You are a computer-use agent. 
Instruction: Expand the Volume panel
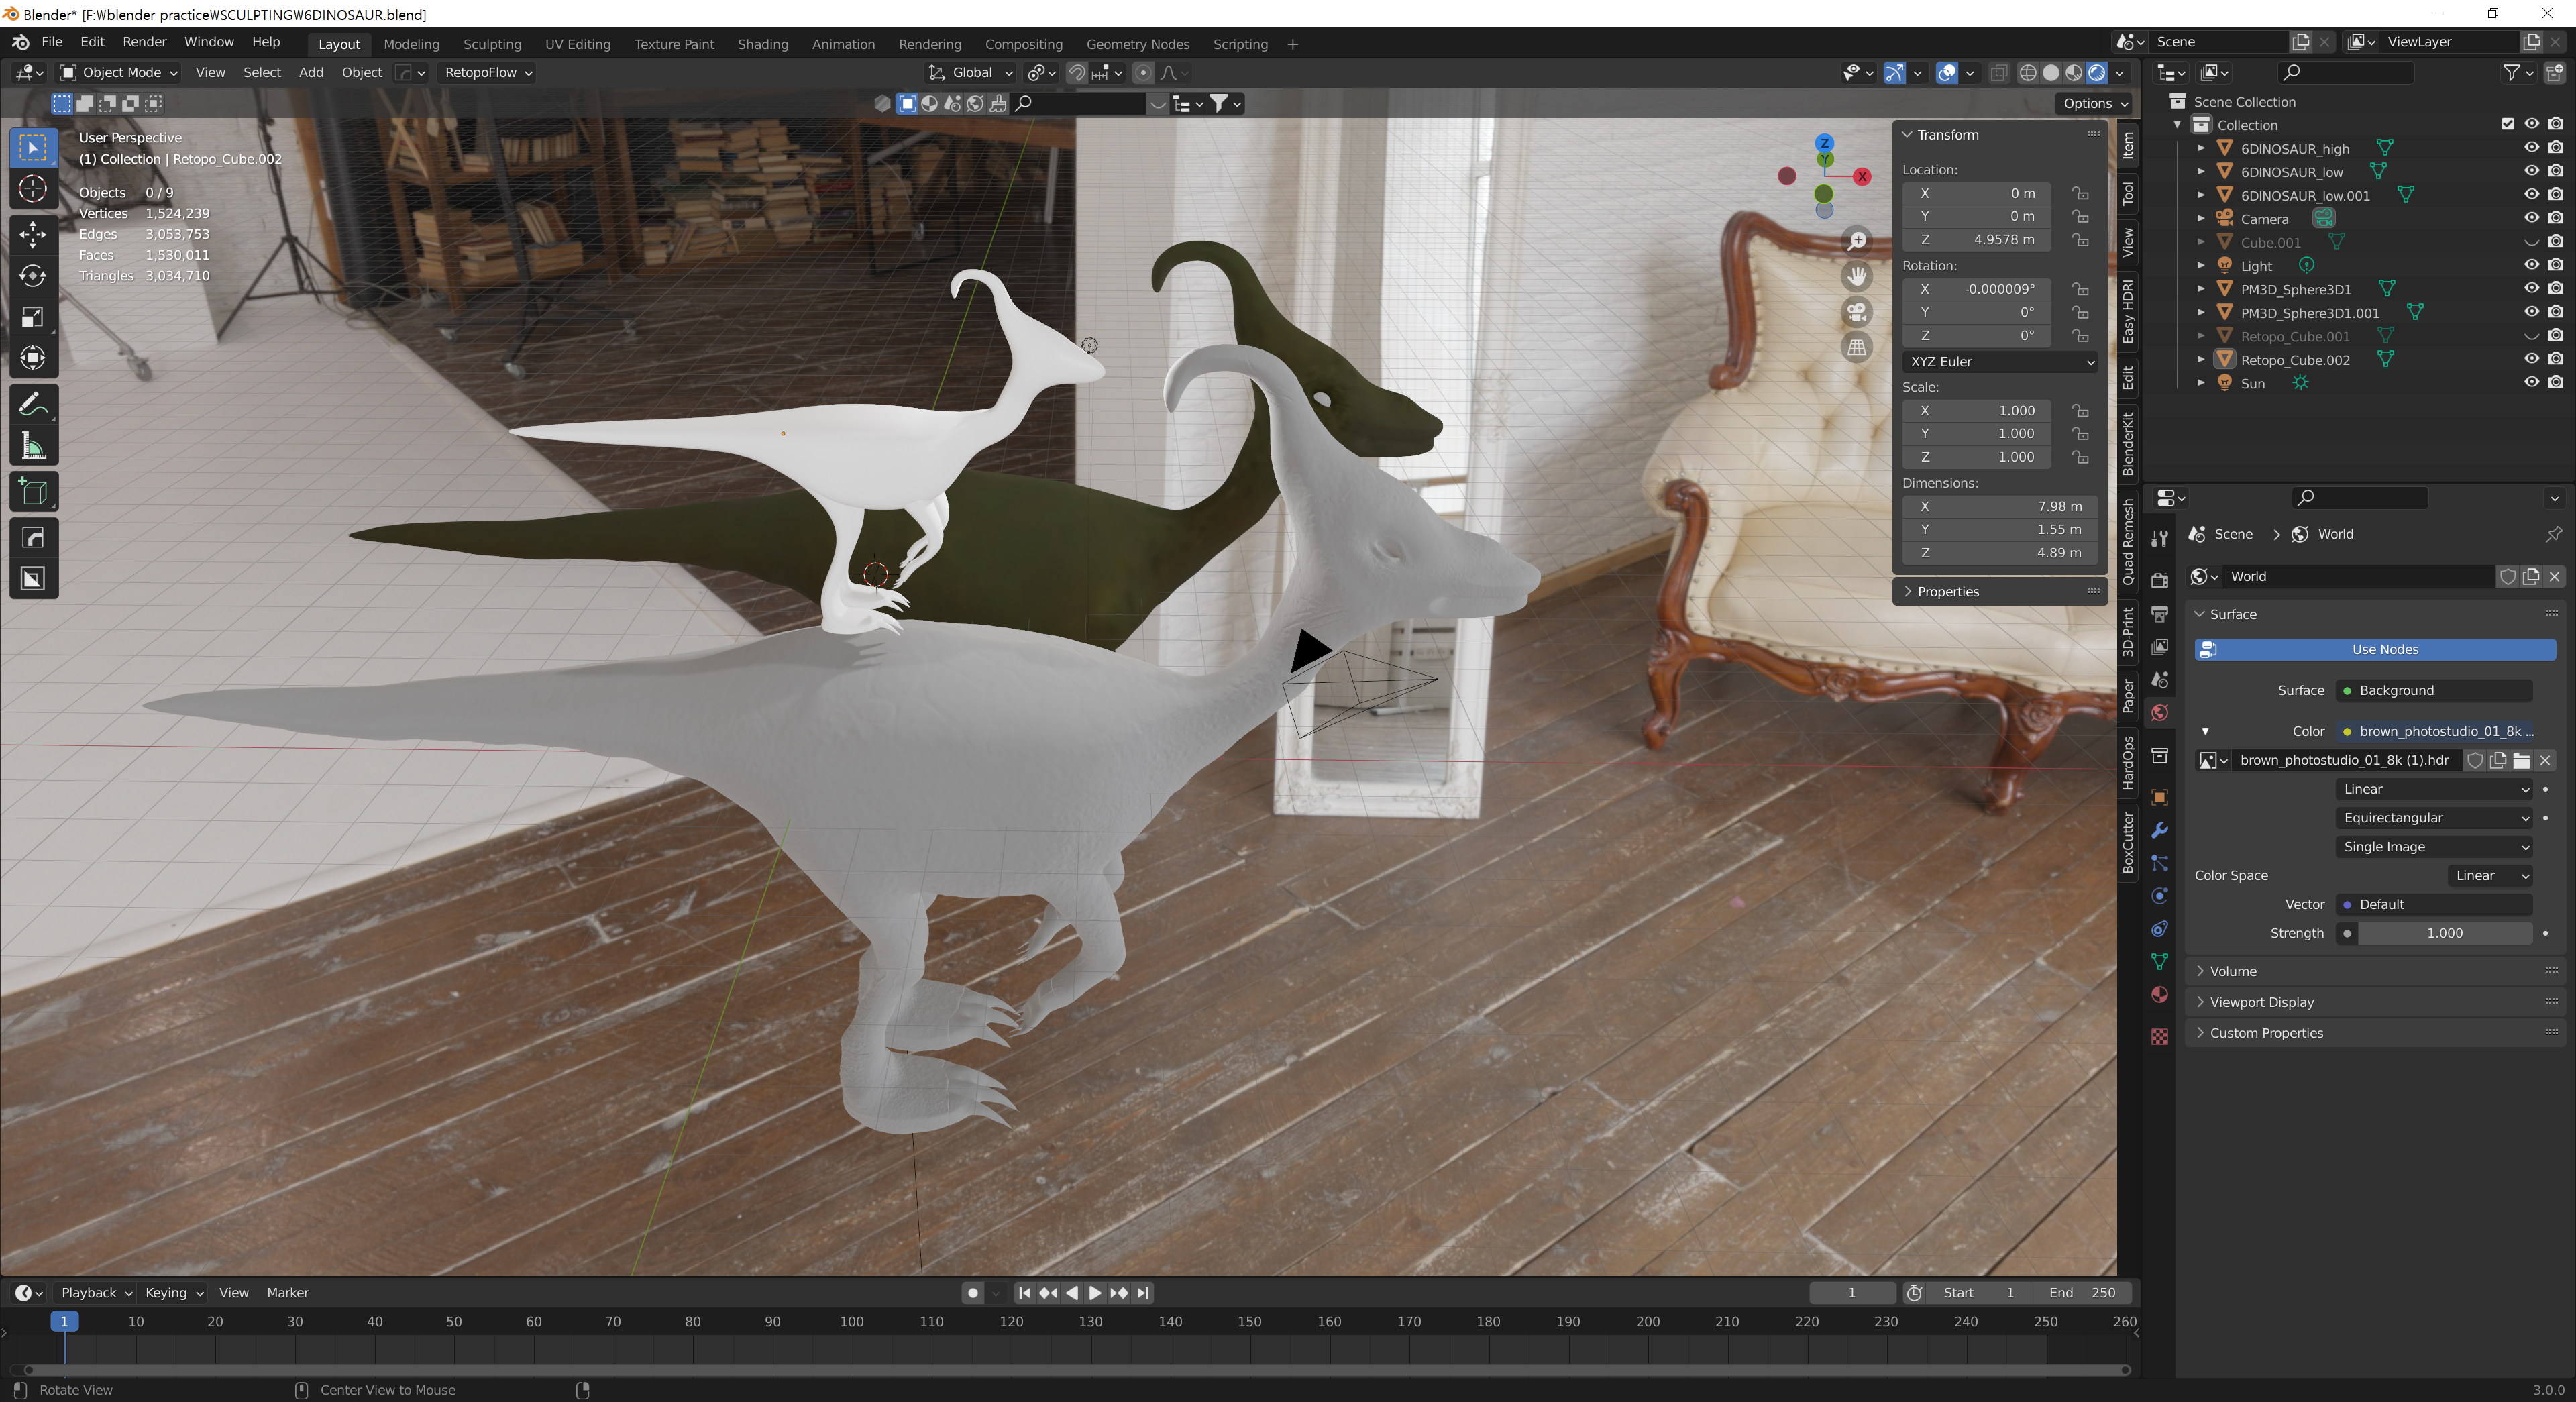click(2233, 971)
